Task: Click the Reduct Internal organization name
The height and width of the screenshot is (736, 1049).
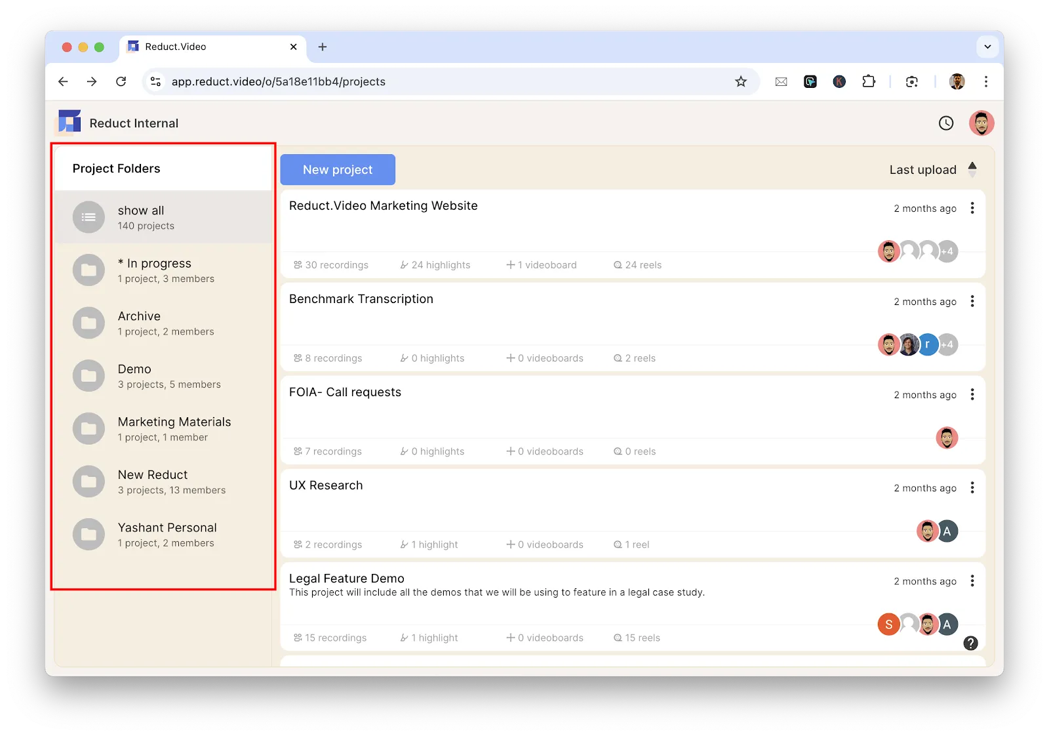Action: click(x=134, y=123)
